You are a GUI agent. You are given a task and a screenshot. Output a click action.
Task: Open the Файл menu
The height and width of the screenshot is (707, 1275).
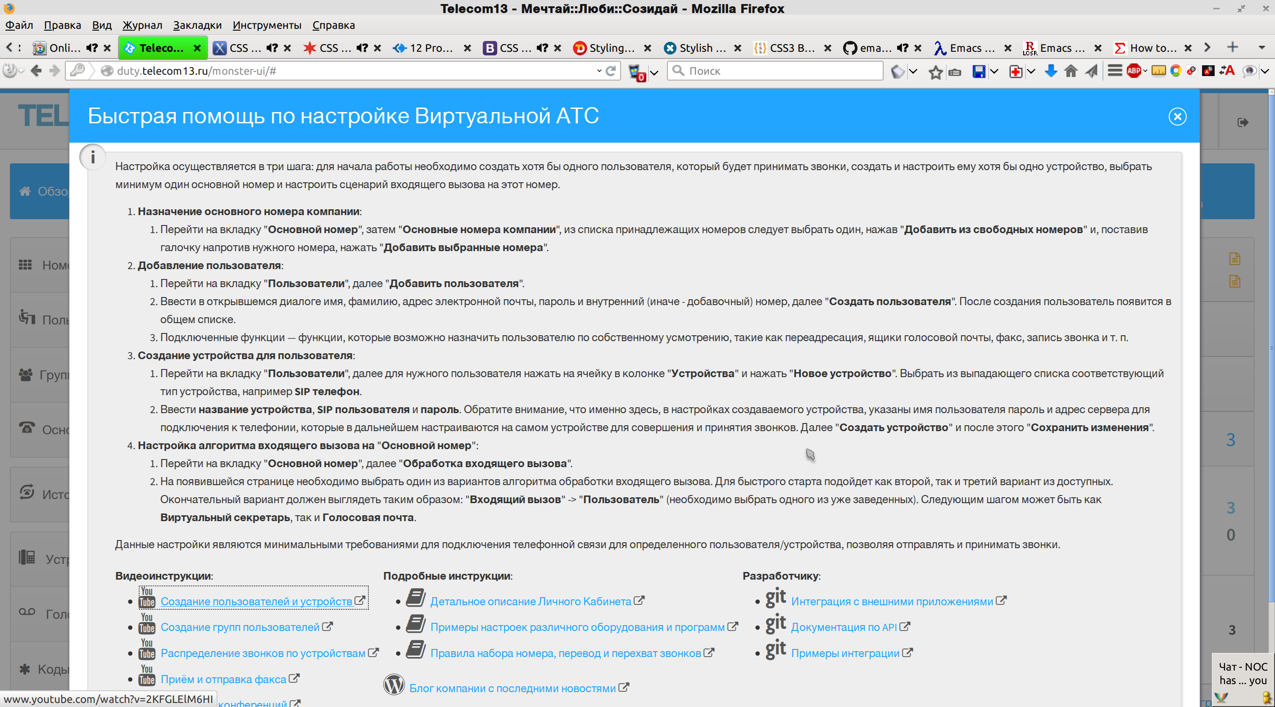pyautogui.click(x=19, y=25)
